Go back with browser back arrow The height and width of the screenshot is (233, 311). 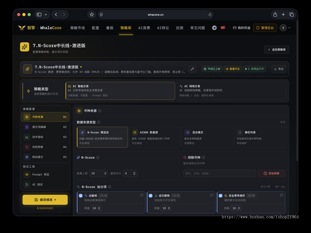56,15
